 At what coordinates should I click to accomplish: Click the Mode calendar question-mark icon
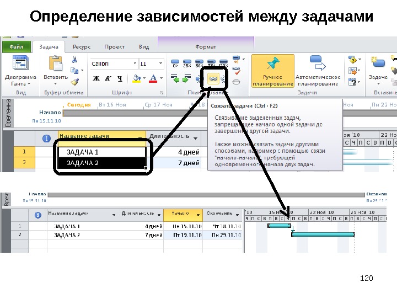click(x=352, y=82)
